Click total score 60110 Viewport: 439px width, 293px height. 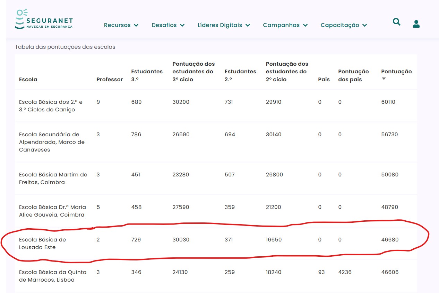tap(388, 102)
